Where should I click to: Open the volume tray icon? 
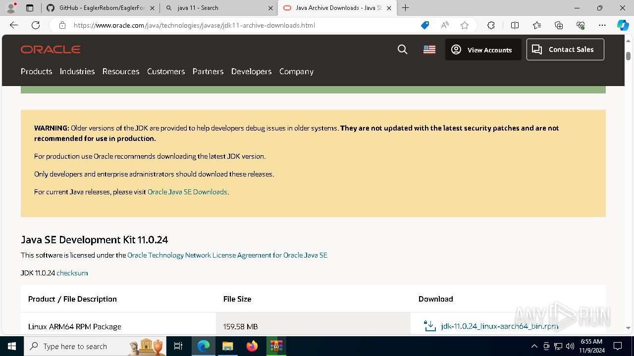coord(570,346)
